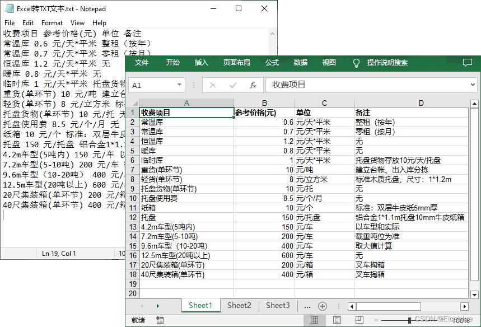Click the next sheet navigation arrow
Viewport: 481px width, 327px height.
158,306
